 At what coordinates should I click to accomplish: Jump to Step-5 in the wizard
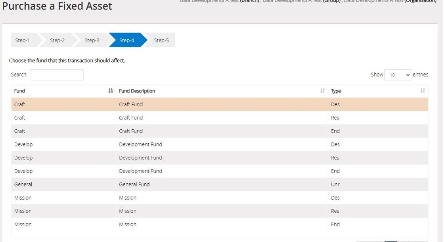pyautogui.click(x=161, y=40)
